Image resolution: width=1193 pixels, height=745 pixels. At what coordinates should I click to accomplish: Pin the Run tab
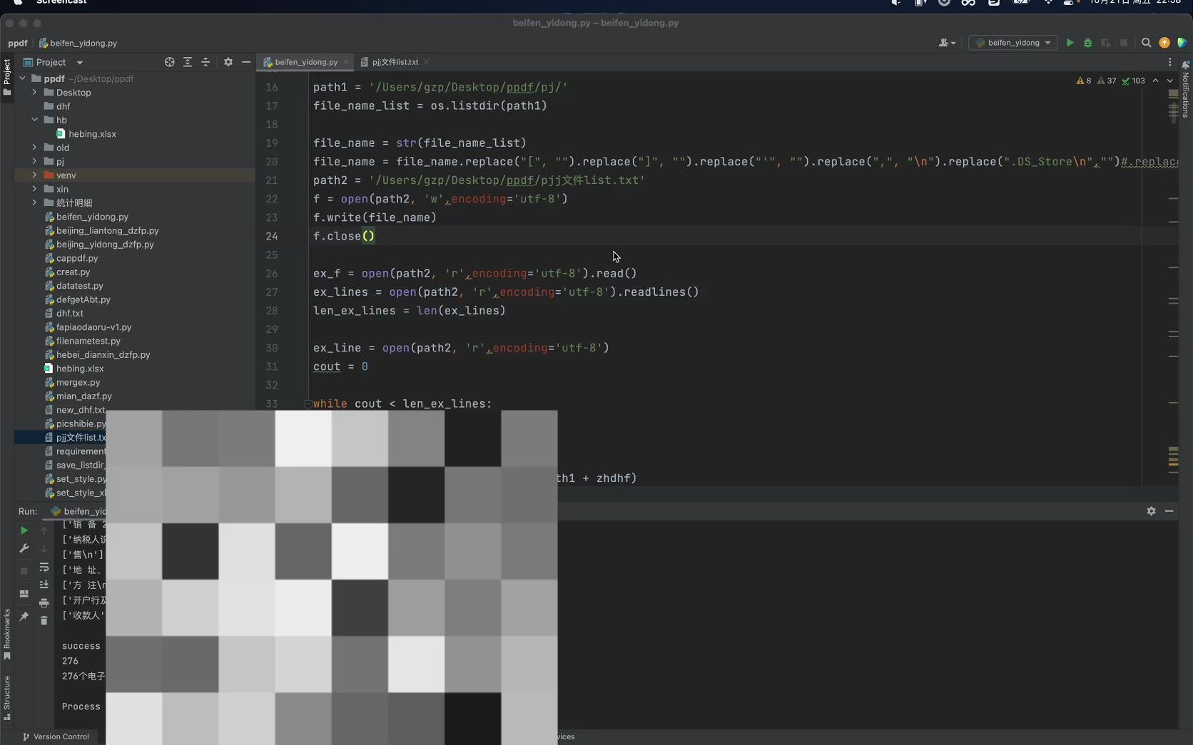(24, 617)
